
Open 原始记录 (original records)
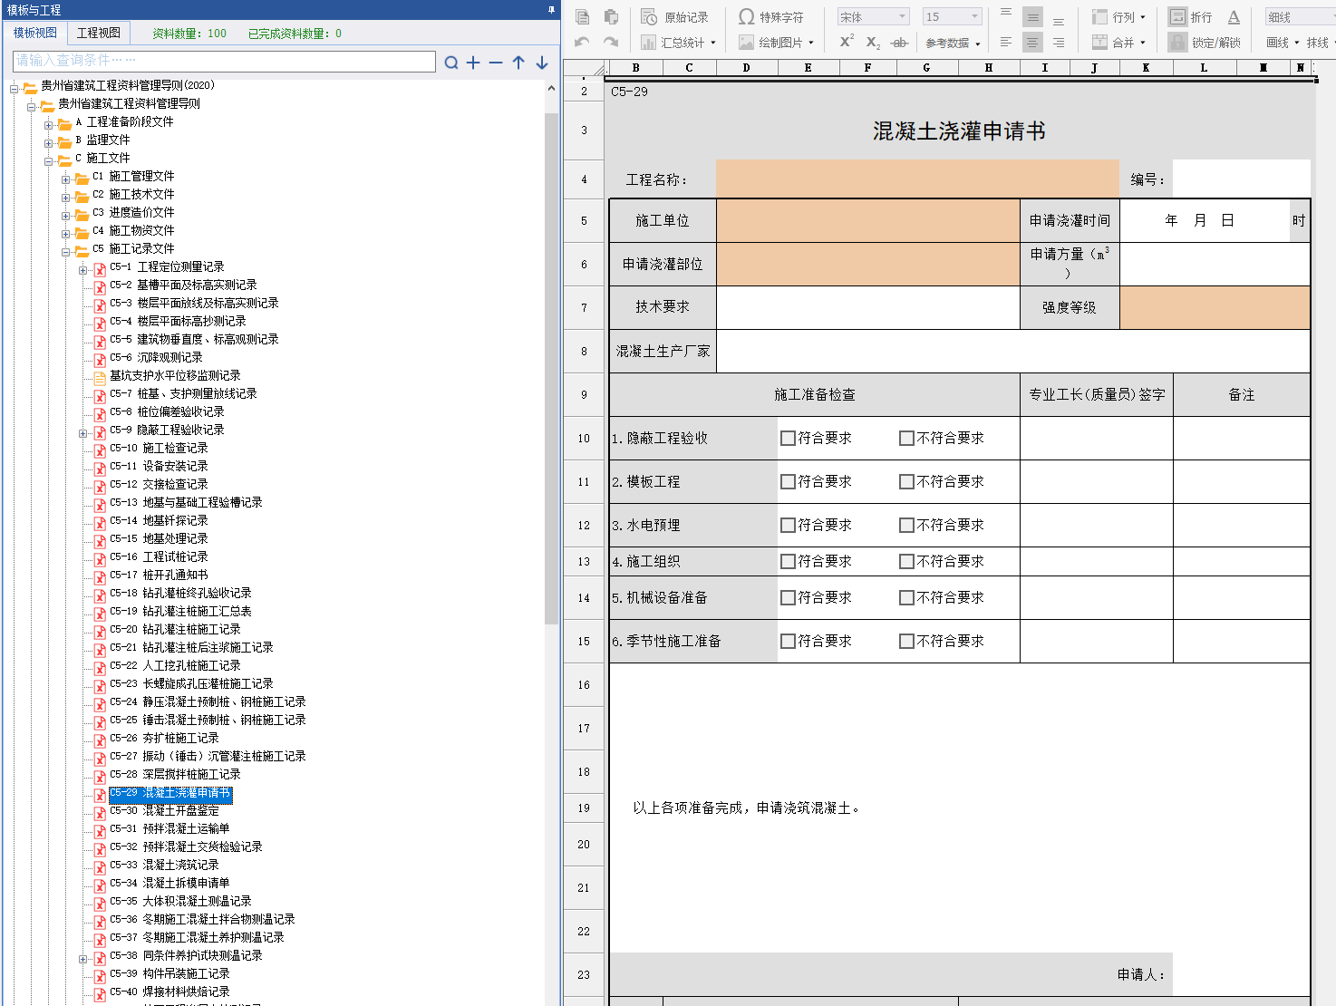674,17
